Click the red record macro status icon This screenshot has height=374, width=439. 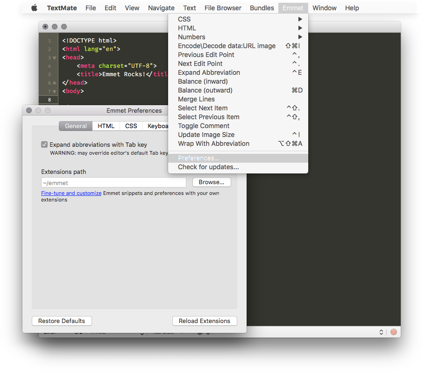coord(394,332)
